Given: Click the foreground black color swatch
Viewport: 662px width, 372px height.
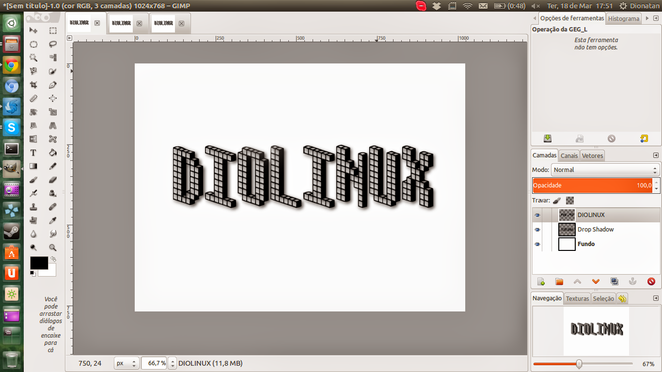Looking at the screenshot, I should [x=39, y=263].
